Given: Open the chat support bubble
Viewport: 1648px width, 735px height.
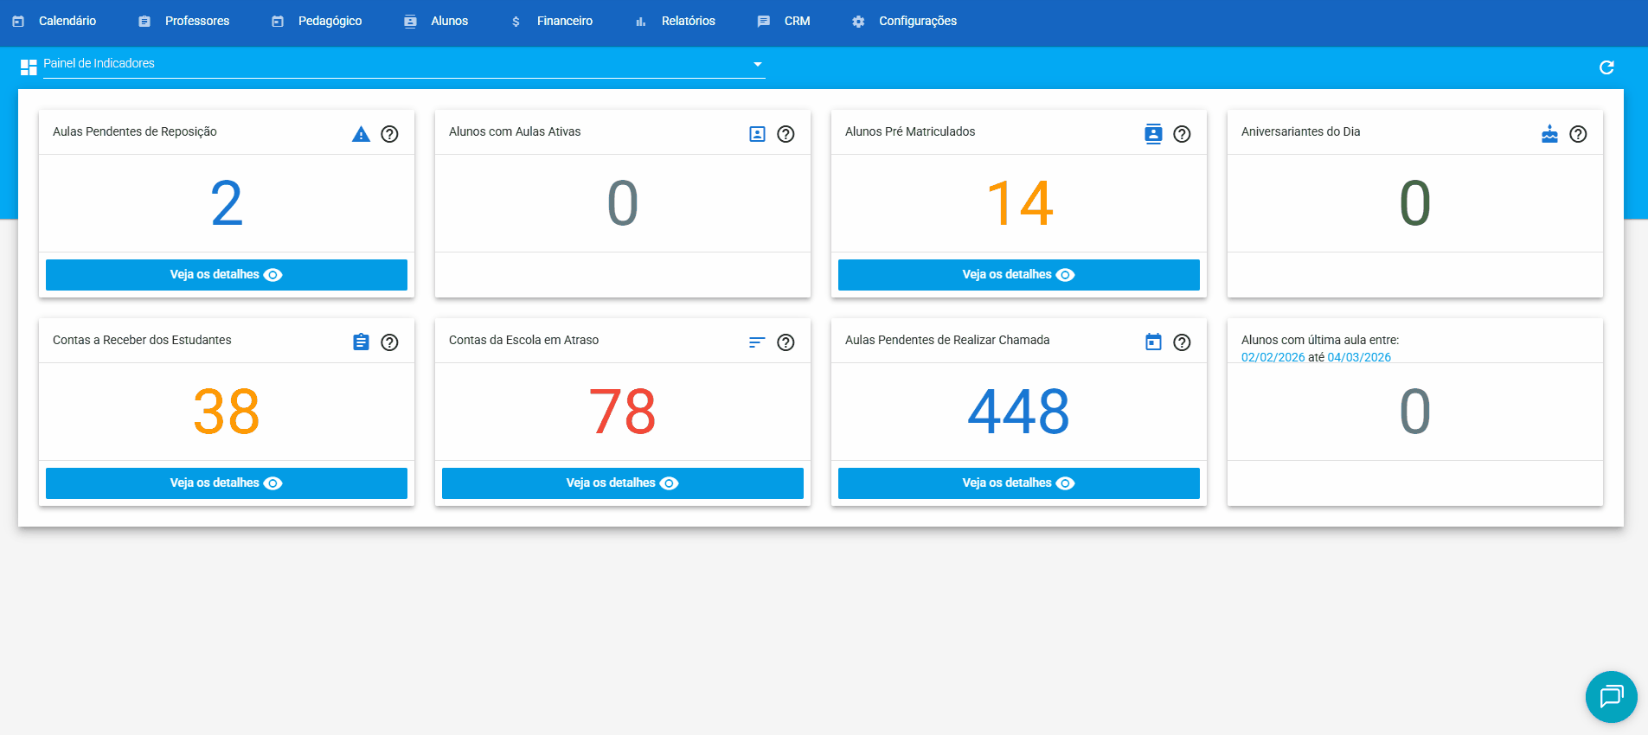Looking at the screenshot, I should coord(1611,696).
